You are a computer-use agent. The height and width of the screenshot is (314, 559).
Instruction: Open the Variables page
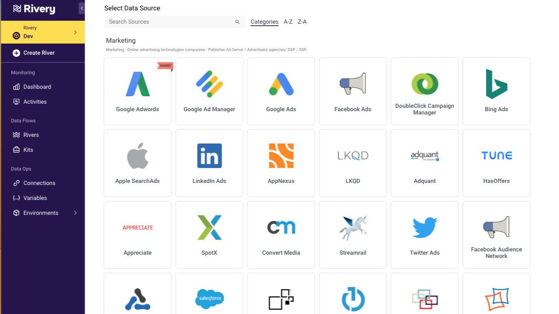point(35,198)
